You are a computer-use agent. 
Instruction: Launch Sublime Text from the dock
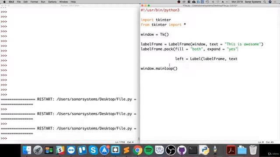coord(126,150)
